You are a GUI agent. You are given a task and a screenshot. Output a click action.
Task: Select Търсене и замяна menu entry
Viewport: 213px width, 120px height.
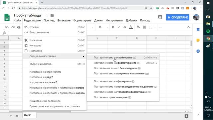coord(55,64)
